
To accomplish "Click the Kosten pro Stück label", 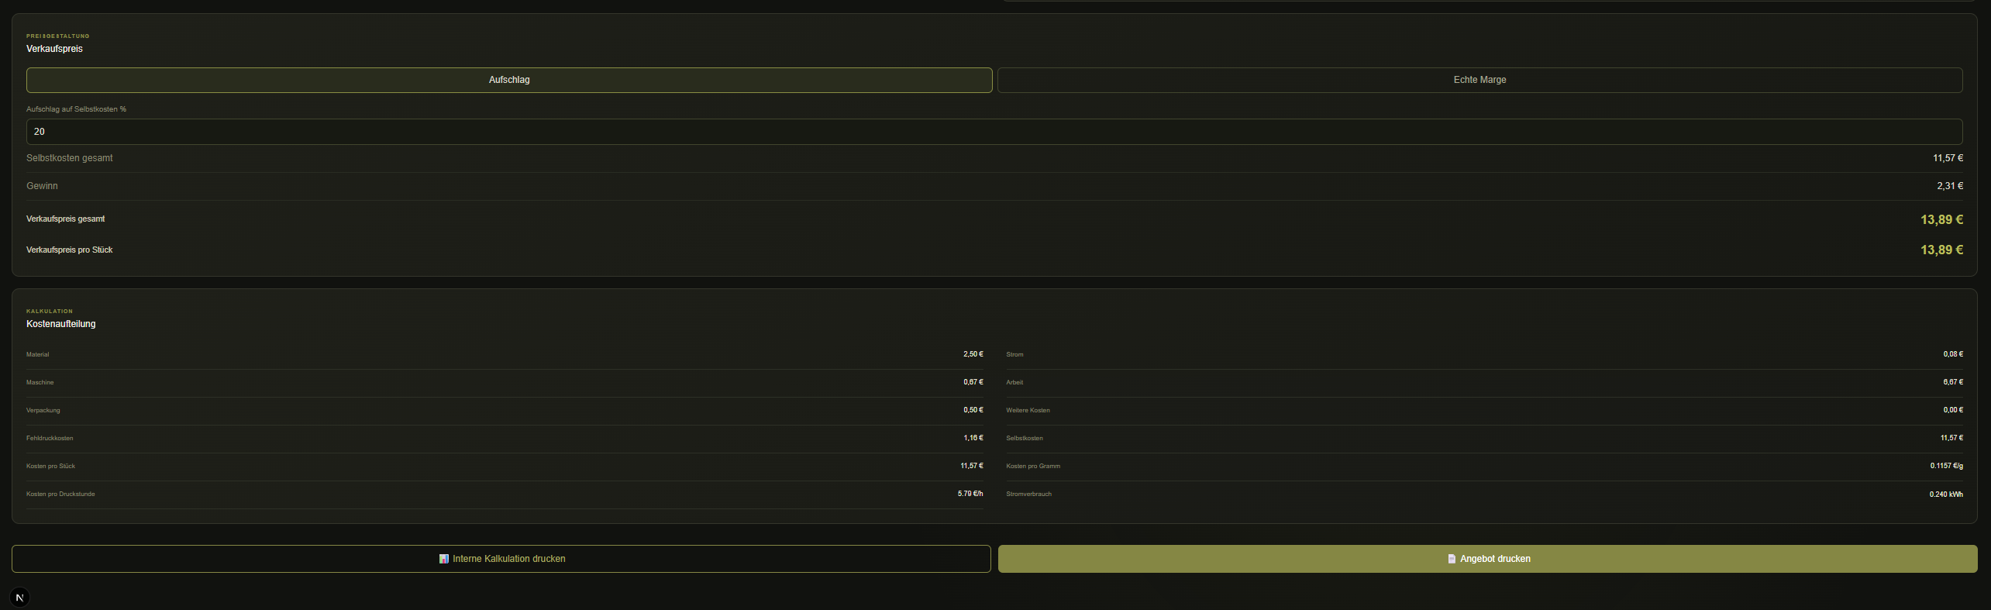I will pos(51,466).
